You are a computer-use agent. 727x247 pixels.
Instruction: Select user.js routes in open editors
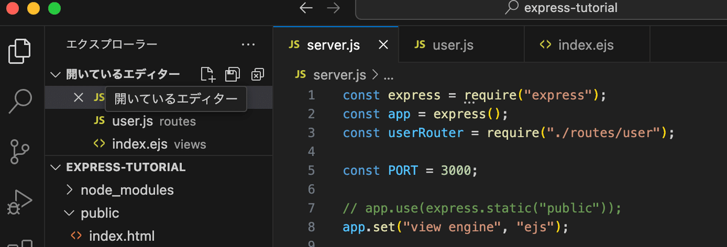[x=159, y=121]
